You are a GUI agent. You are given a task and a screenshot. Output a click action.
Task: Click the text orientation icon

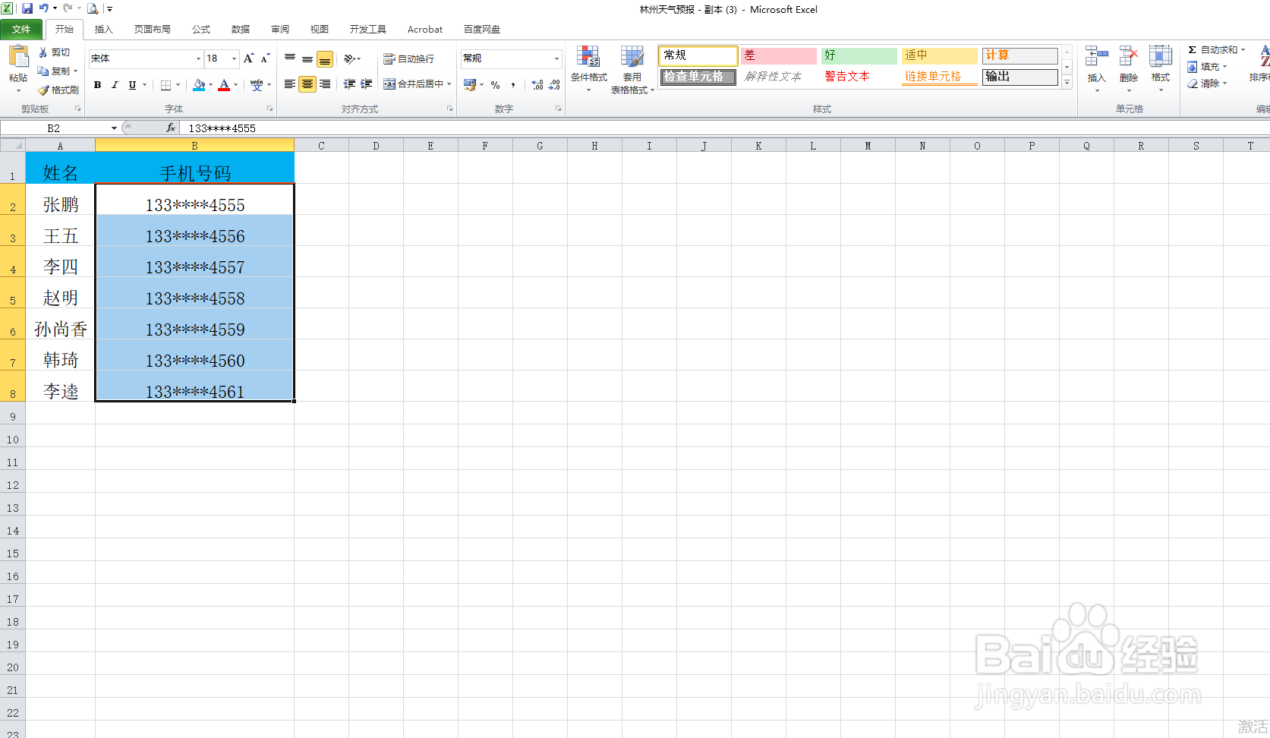349,58
